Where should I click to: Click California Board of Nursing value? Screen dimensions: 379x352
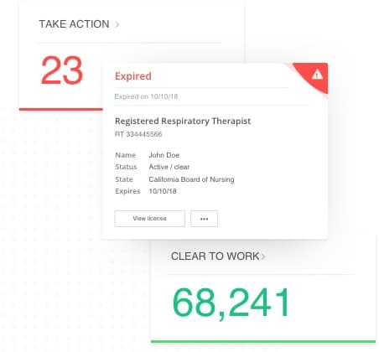coord(191,179)
